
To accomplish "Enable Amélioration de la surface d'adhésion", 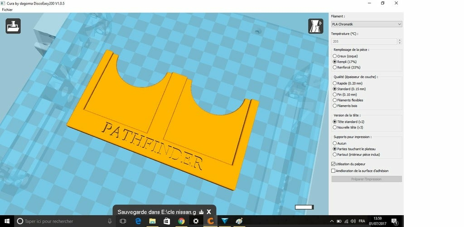I will (x=333, y=171).
